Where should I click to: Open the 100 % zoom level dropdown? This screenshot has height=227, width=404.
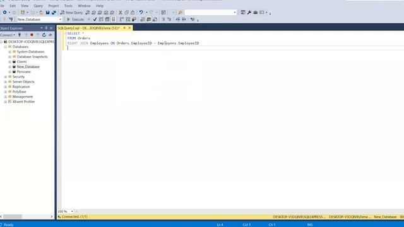click(x=72, y=211)
